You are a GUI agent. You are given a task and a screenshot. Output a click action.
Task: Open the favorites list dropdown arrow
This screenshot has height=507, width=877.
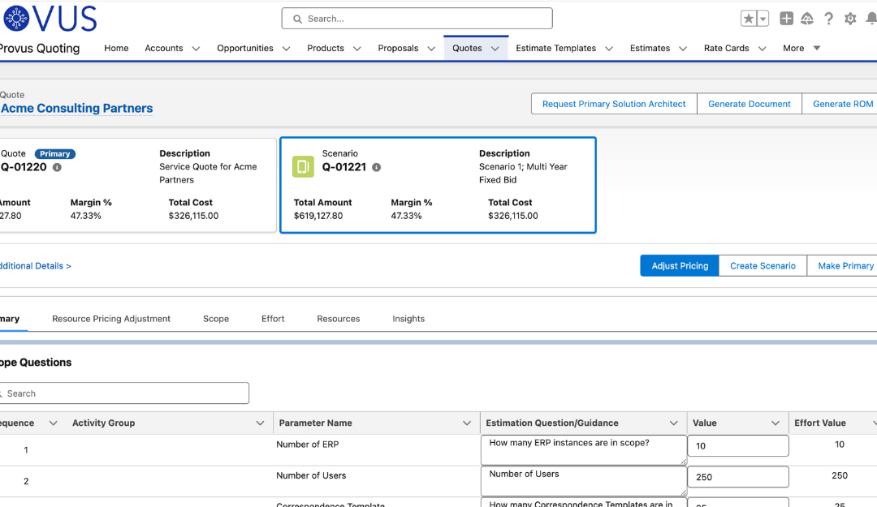763,19
